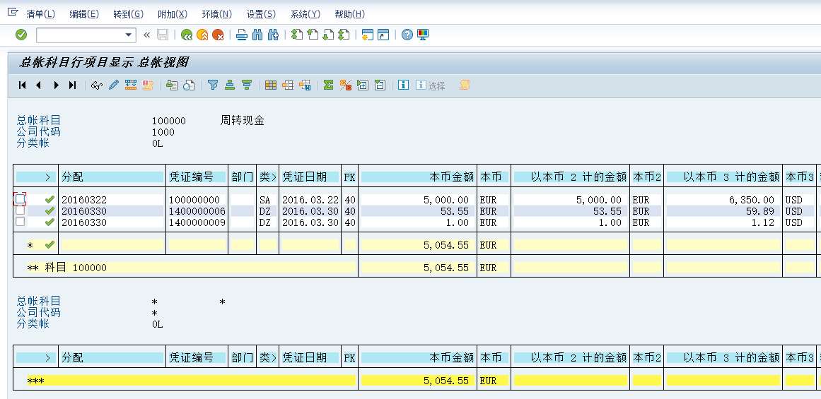The width and height of the screenshot is (821, 399).
Task: Click the ** 科目 100000 subtotal row
Action: coord(187,268)
